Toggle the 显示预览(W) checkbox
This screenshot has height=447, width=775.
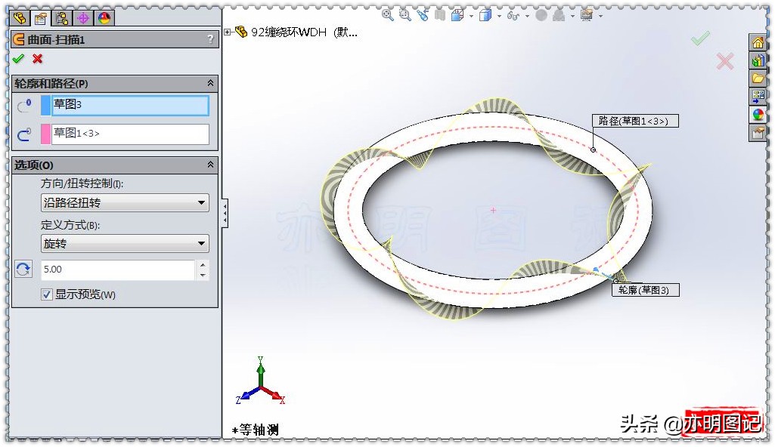click(48, 294)
